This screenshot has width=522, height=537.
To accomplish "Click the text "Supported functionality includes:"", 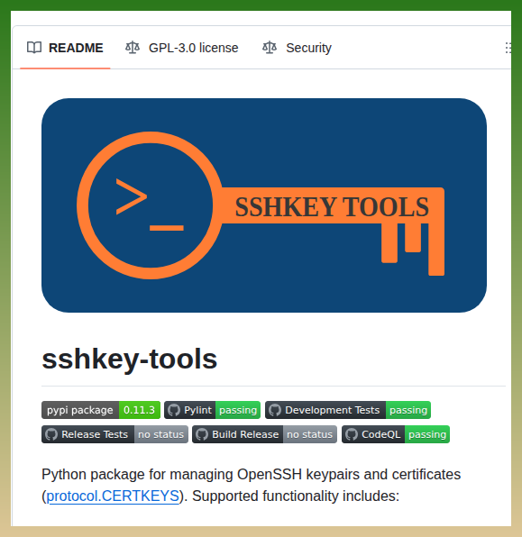I will (x=296, y=496).
